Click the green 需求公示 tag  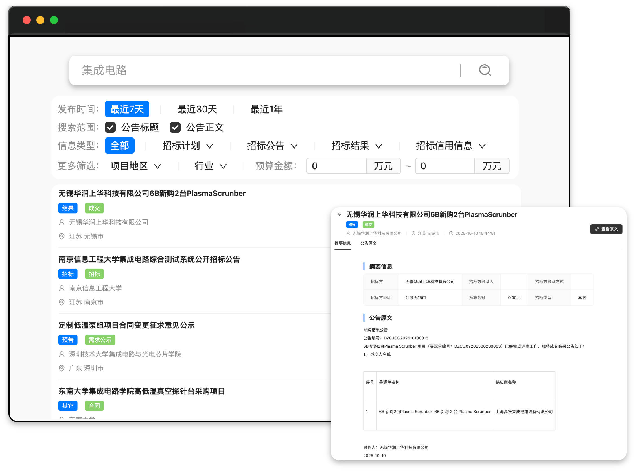pyautogui.click(x=100, y=340)
